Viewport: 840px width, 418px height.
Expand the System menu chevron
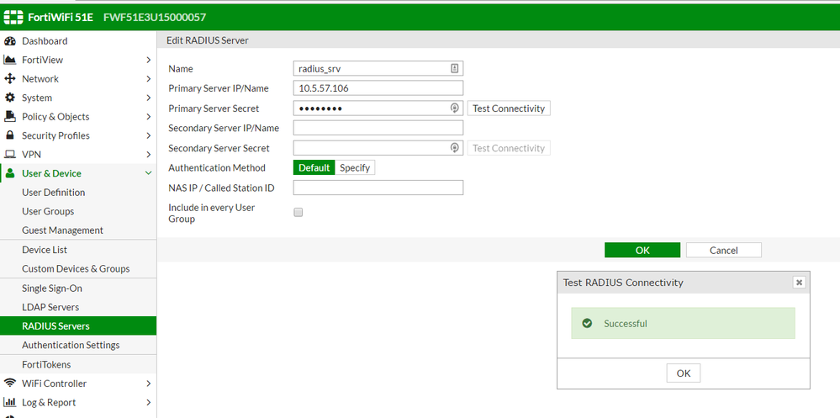148,98
